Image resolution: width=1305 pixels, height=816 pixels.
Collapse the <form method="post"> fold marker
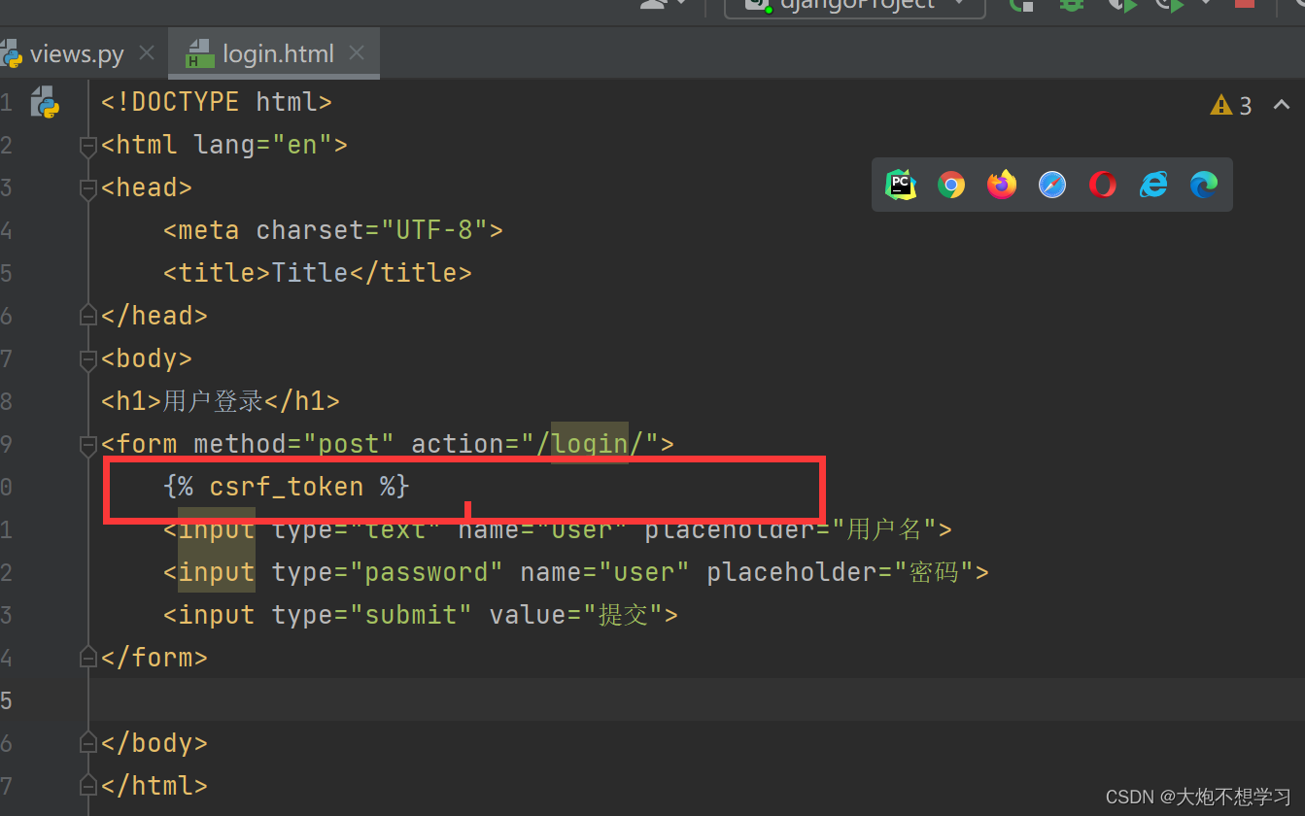click(88, 445)
